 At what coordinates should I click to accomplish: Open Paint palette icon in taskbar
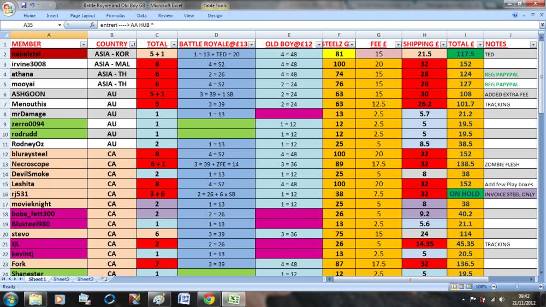(159, 299)
